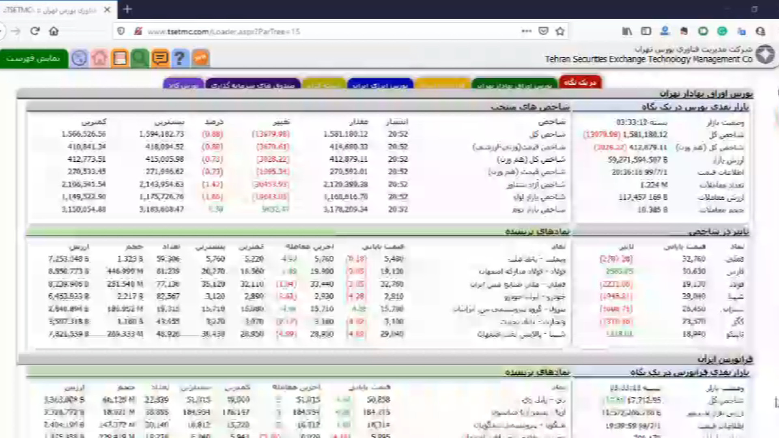
Task: Open symbol وبملت - بانک ملت
Action: click(x=536, y=259)
